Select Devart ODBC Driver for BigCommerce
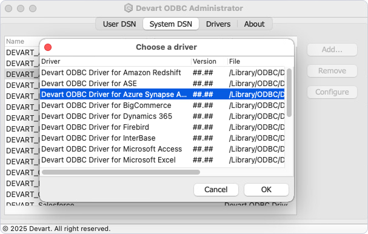This screenshot has width=368, height=234. coord(162,105)
